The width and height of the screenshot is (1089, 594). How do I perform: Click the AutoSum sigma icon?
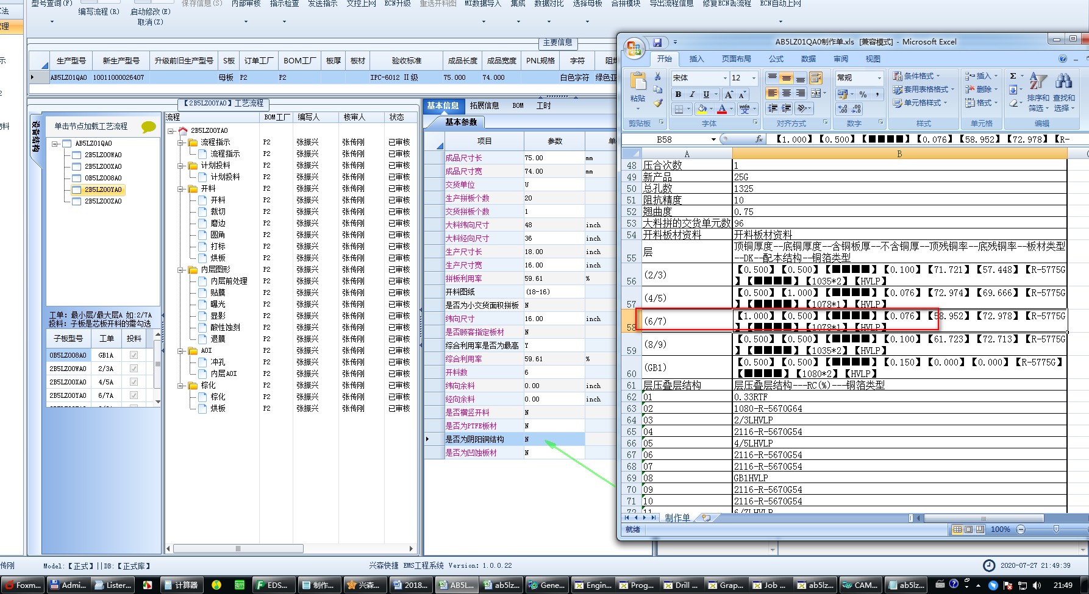click(x=1013, y=76)
